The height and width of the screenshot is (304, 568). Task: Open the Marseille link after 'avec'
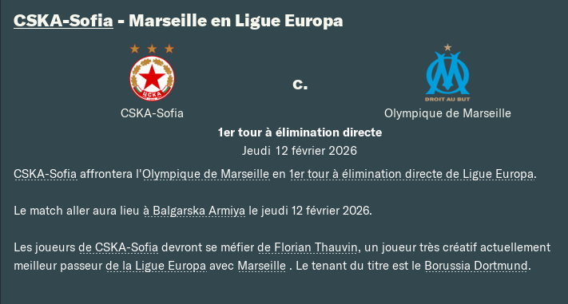261,266
